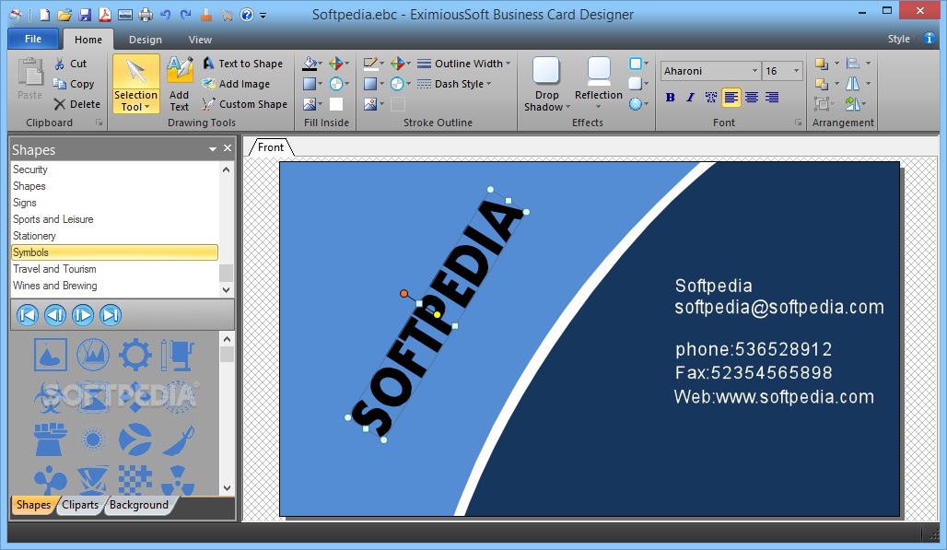Click the Delete button in Clipboard group
This screenshot has height=550, width=947.
point(77,104)
